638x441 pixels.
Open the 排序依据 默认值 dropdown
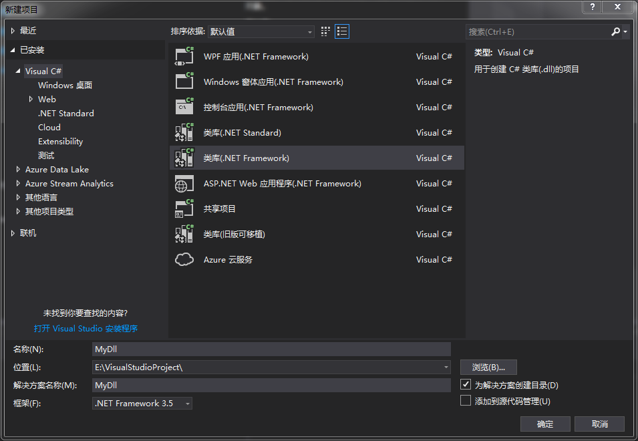(261, 31)
